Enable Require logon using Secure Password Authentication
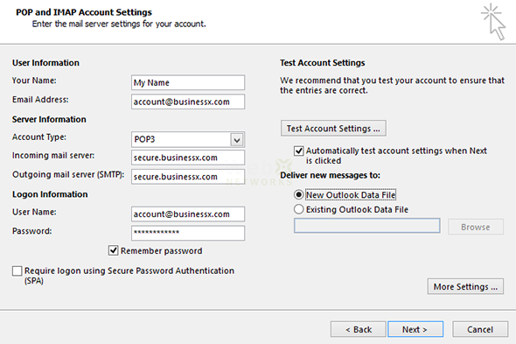The height and width of the screenshot is (344, 516). (17, 271)
